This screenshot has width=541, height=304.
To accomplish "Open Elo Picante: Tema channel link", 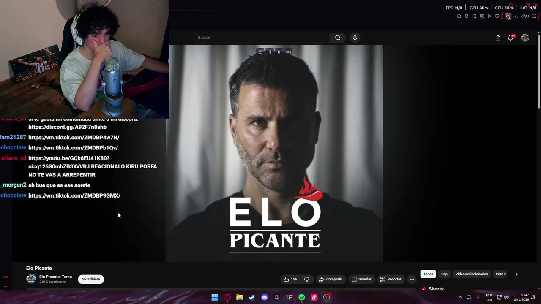I will 55,277.
